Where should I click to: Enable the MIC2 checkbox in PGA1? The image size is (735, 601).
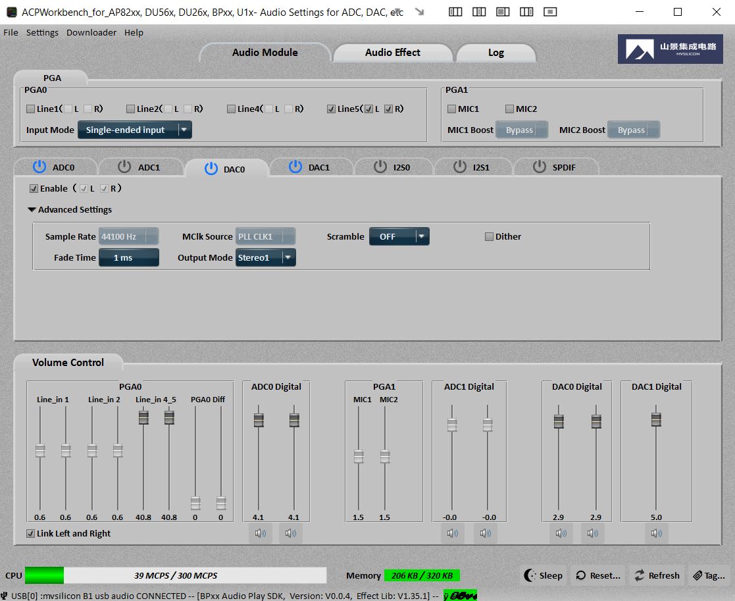[509, 109]
